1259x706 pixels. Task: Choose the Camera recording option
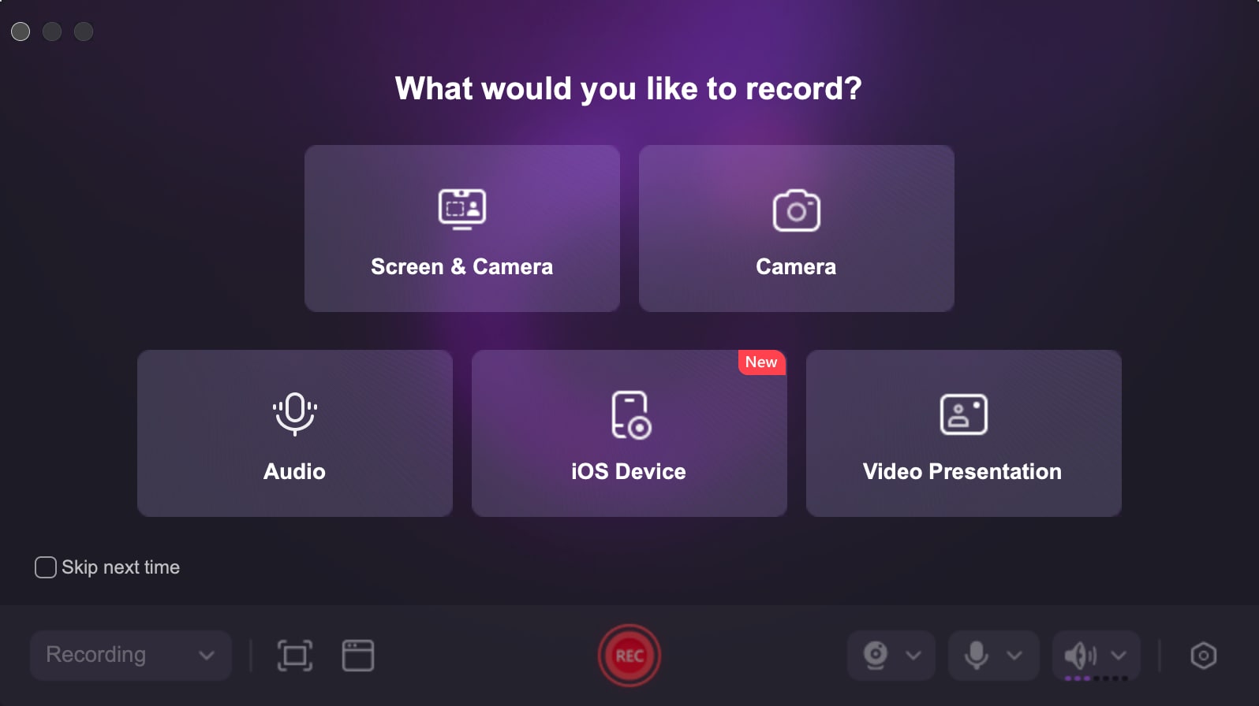[797, 229]
